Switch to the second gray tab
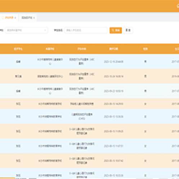 tap(28, 18)
